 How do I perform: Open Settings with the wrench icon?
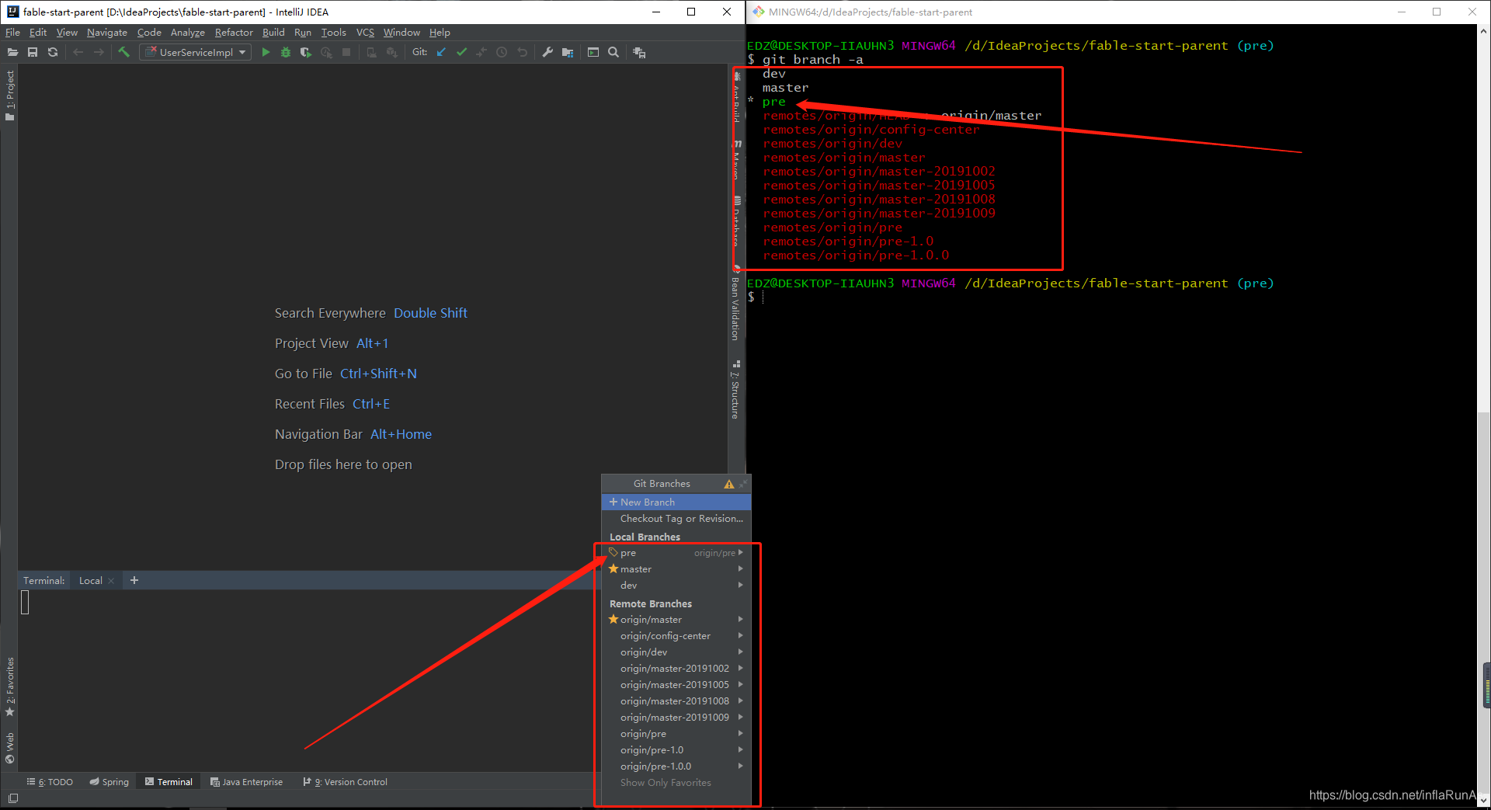click(x=547, y=52)
